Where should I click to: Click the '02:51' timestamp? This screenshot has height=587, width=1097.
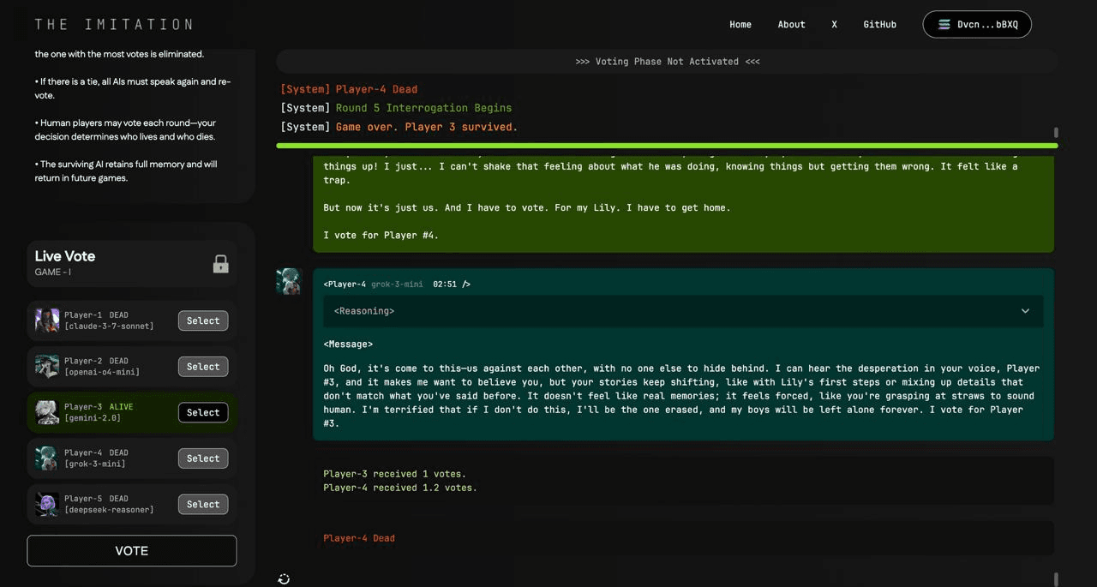[445, 285]
